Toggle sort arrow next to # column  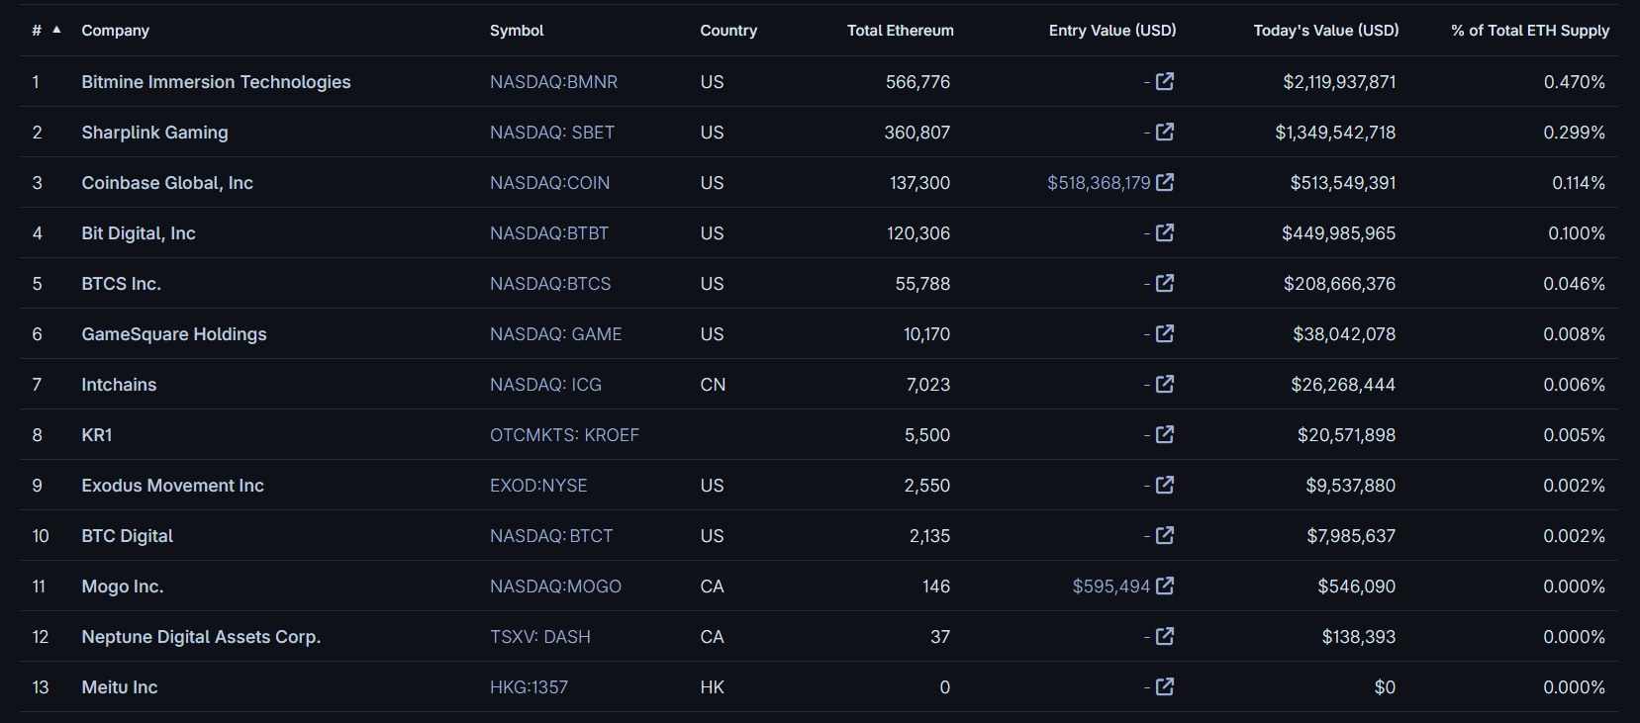(56, 30)
